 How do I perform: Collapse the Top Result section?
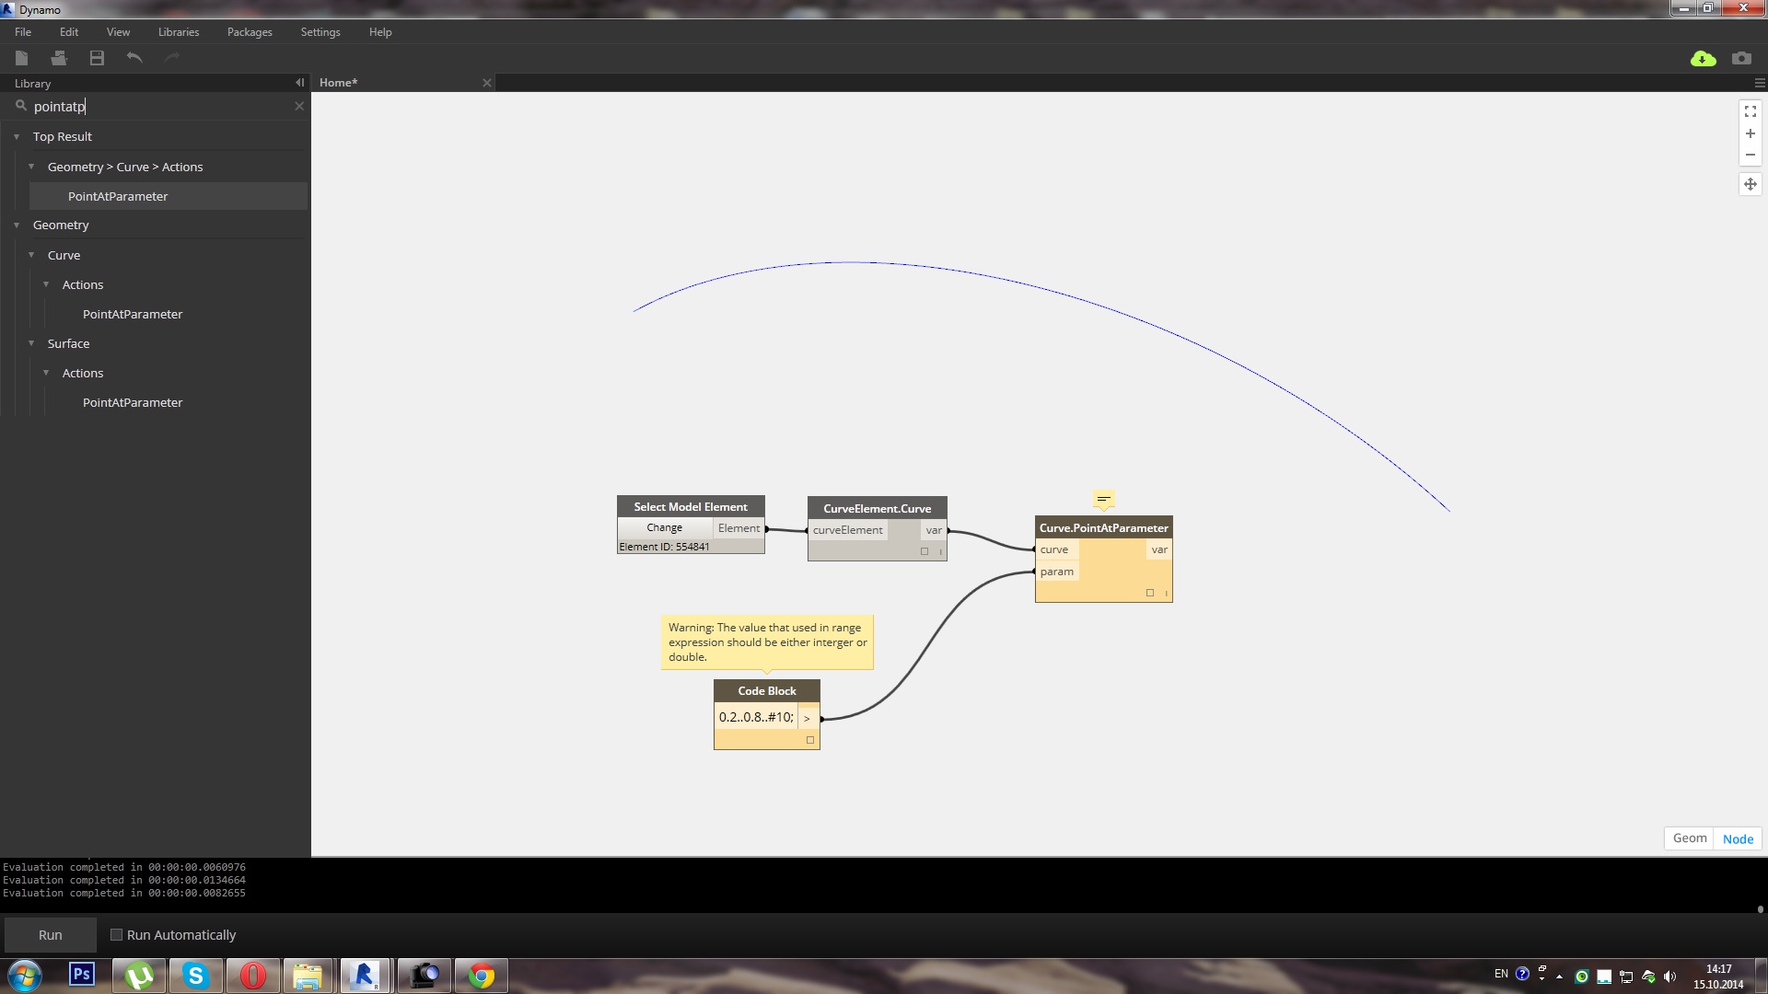(x=16, y=136)
